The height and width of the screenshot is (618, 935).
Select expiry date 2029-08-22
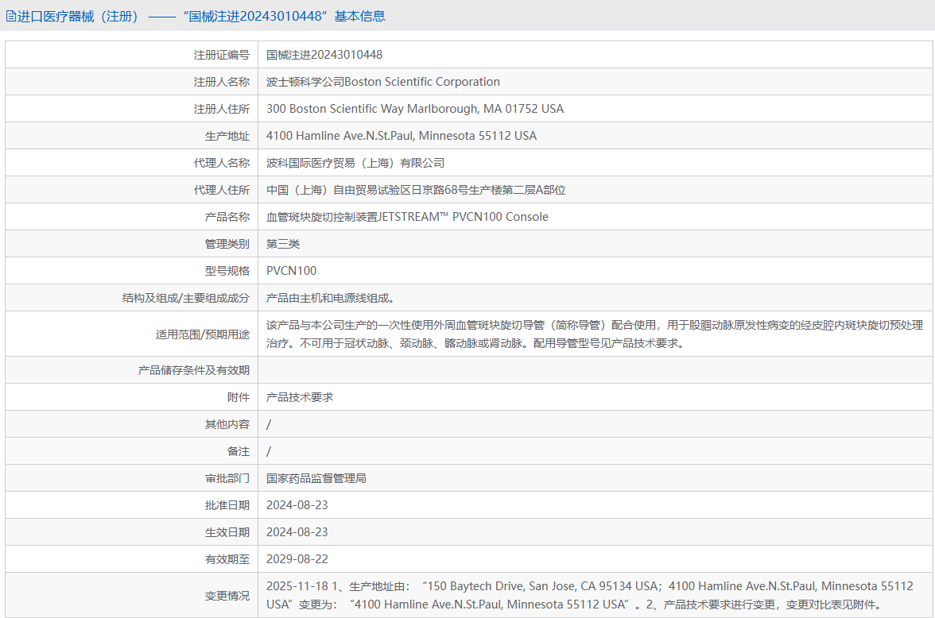[297, 559]
